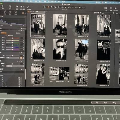This screenshot has width=120, height=120.
Task: Select the second tab in the color panel
Action: tap(18, 33)
